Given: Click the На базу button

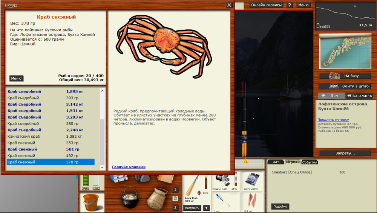Looking at the screenshot, I should point(345,76).
